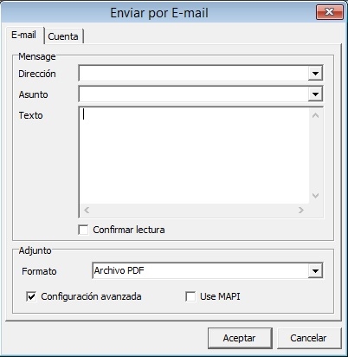The image size is (348, 357).
Task: Click the Aceptar button
Action: (x=240, y=338)
